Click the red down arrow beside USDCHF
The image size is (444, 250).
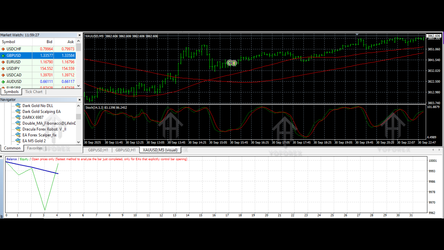tap(3, 49)
